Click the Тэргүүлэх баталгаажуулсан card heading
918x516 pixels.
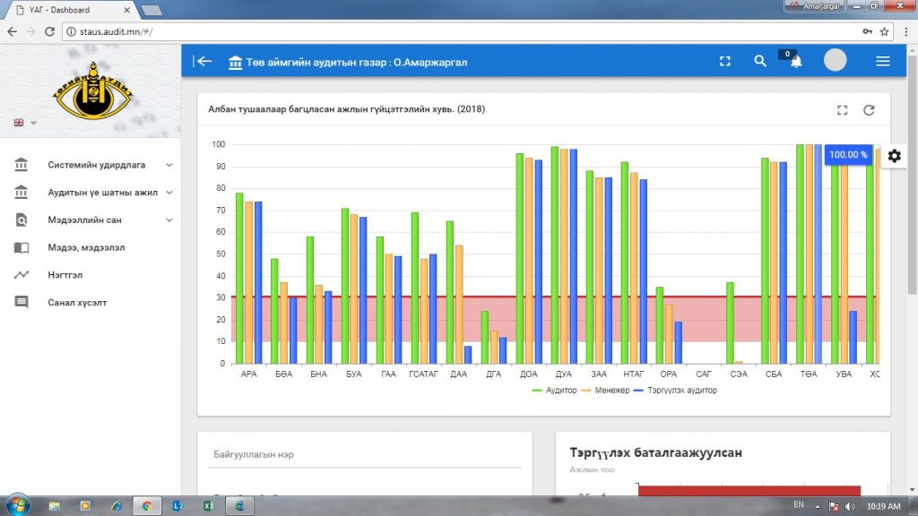pyautogui.click(x=655, y=452)
